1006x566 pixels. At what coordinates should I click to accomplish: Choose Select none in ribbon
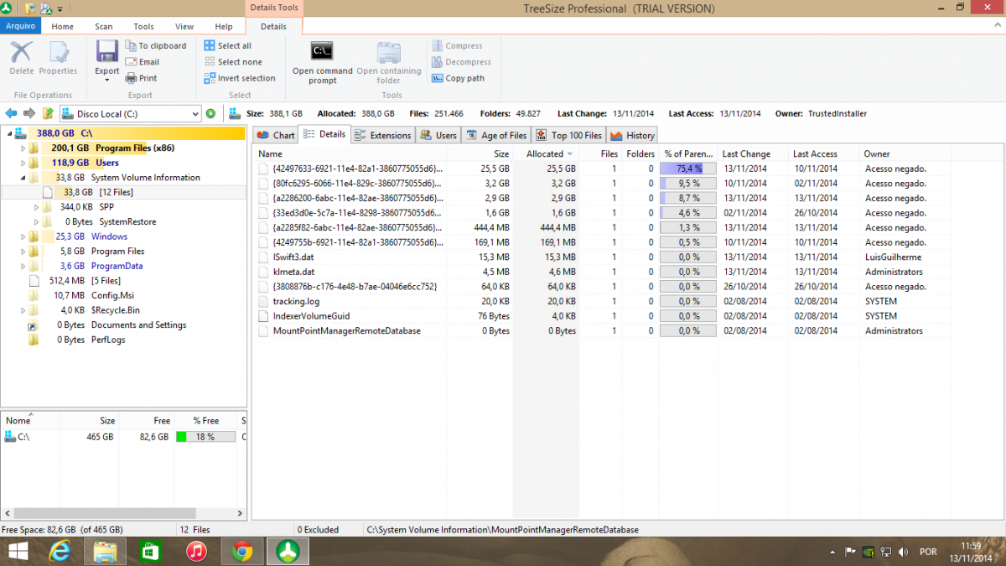click(234, 62)
